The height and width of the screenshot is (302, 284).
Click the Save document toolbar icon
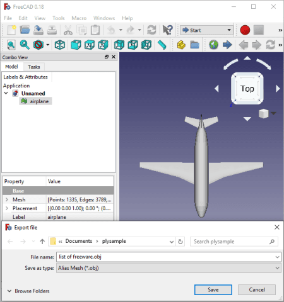pos(38,30)
